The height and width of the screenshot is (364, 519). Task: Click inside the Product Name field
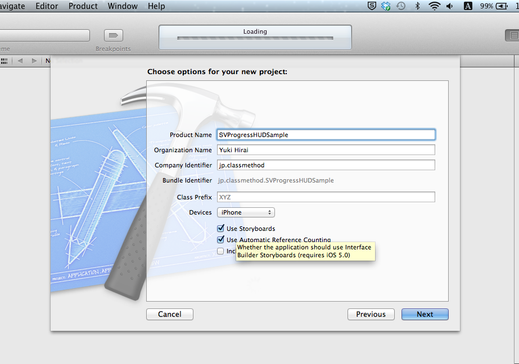tap(325, 134)
